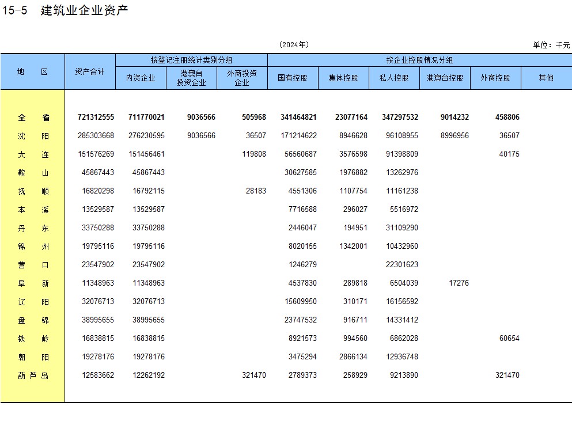The height and width of the screenshot is (440, 572).
Task: Select the 资产合计 column header
Action: (x=90, y=71)
